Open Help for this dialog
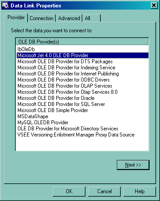Viewport: 160px width, 201px height. pyautogui.click(x=140, y=191)
